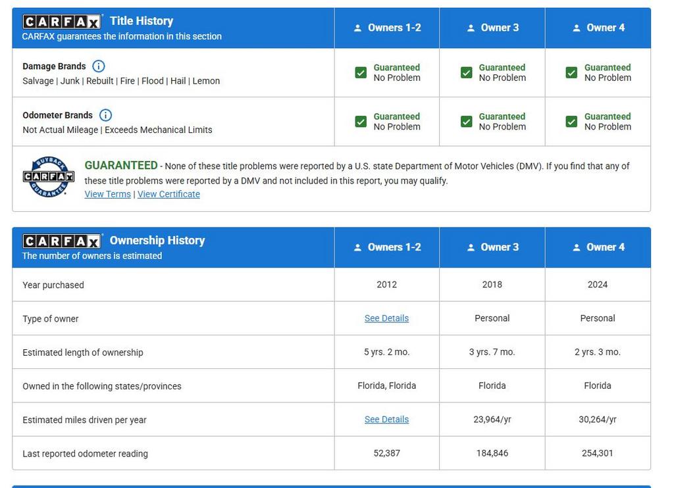Click the Damage Brands info icon

[99, 66]
